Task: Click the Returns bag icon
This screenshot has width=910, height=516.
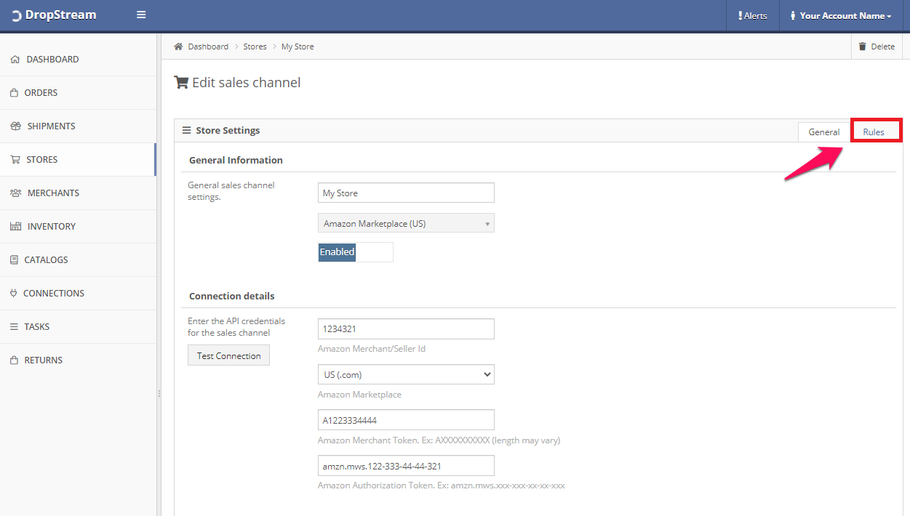Action: pyautogui.click(x=15, y=360)
